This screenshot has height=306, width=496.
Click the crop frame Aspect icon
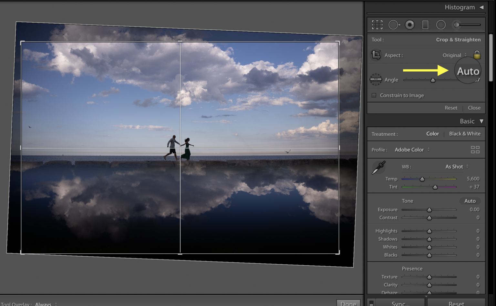click(376, 55)
